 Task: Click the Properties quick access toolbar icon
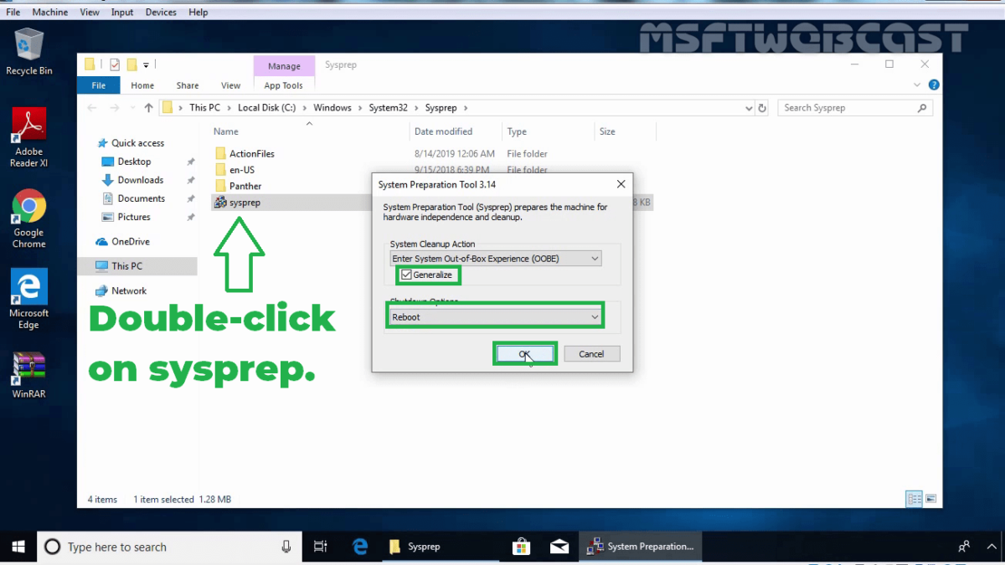click(x=115, y=64)
